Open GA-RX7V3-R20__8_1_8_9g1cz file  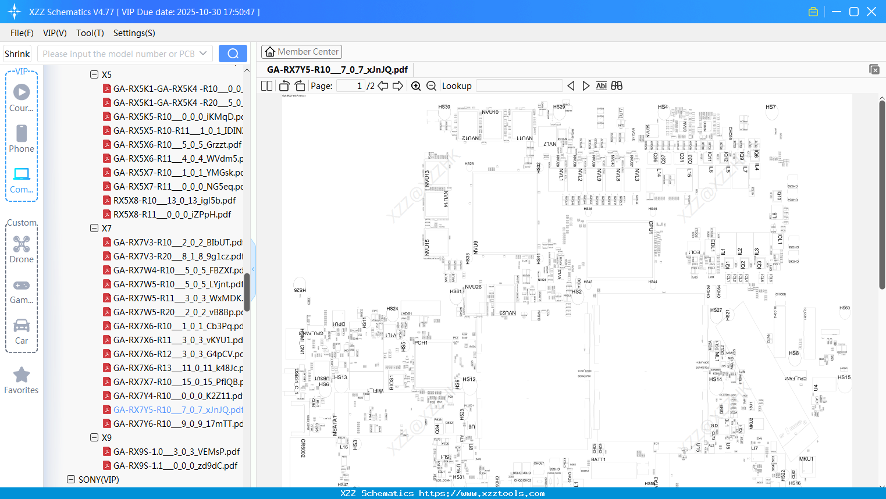click(x=173, y=256)
